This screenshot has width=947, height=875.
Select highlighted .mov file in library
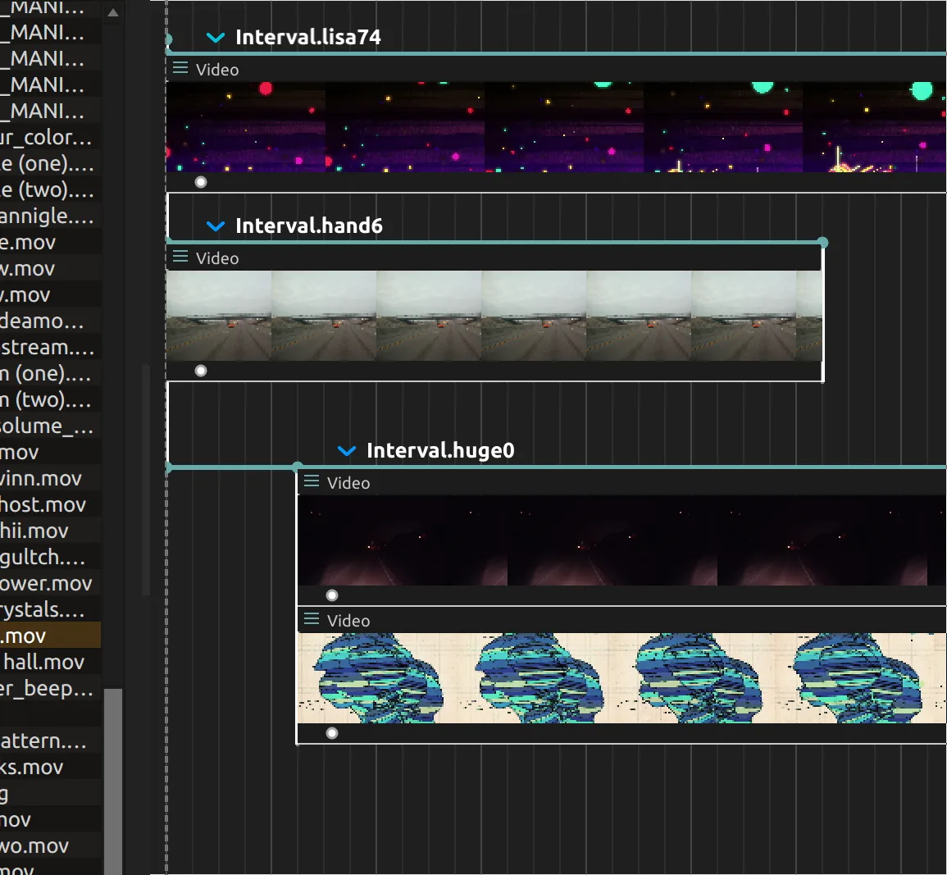coord(50,636)
